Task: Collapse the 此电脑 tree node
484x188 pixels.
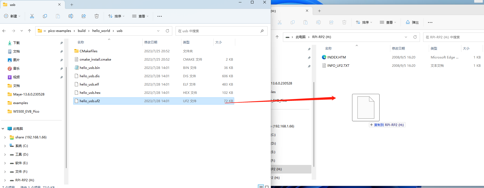Action: coord(3,129)
